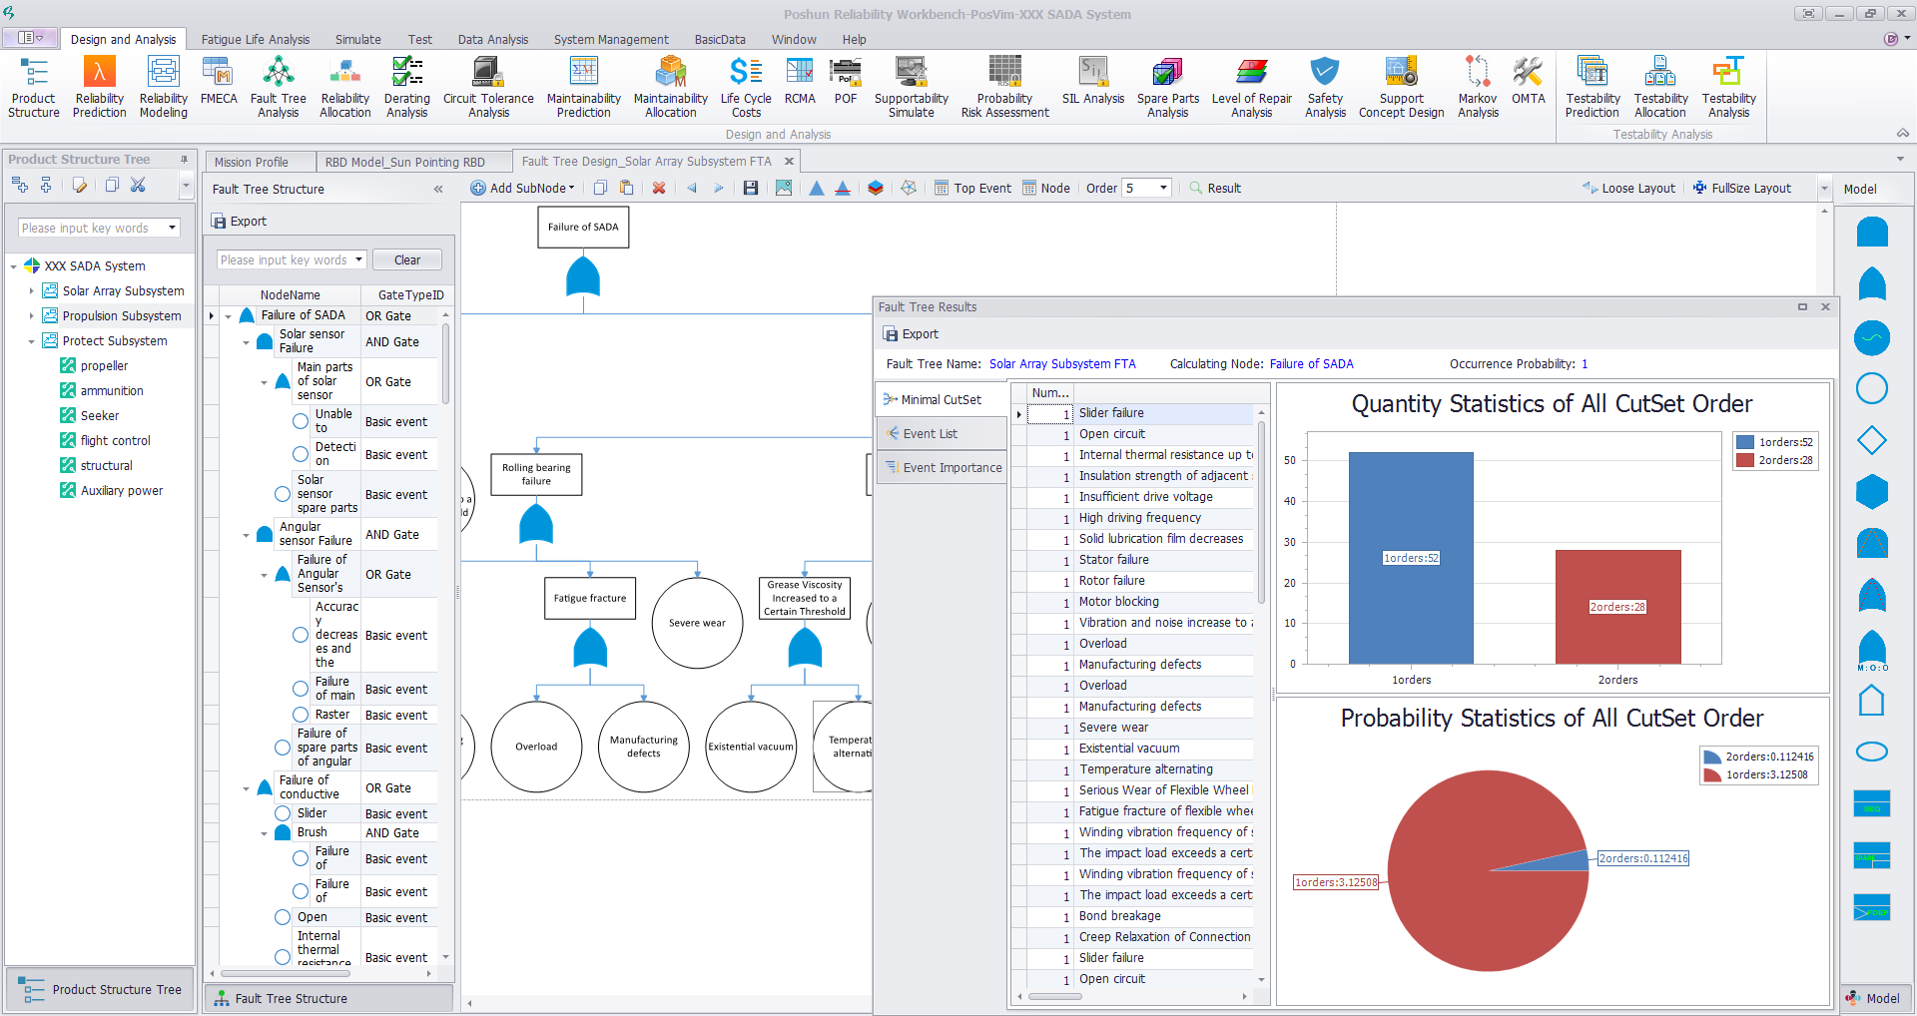Image resolution: width=1917 pixels, height=1016 pixels.
Task: Open Level of Repair Analysis
Action: [x=1252, y=88]
